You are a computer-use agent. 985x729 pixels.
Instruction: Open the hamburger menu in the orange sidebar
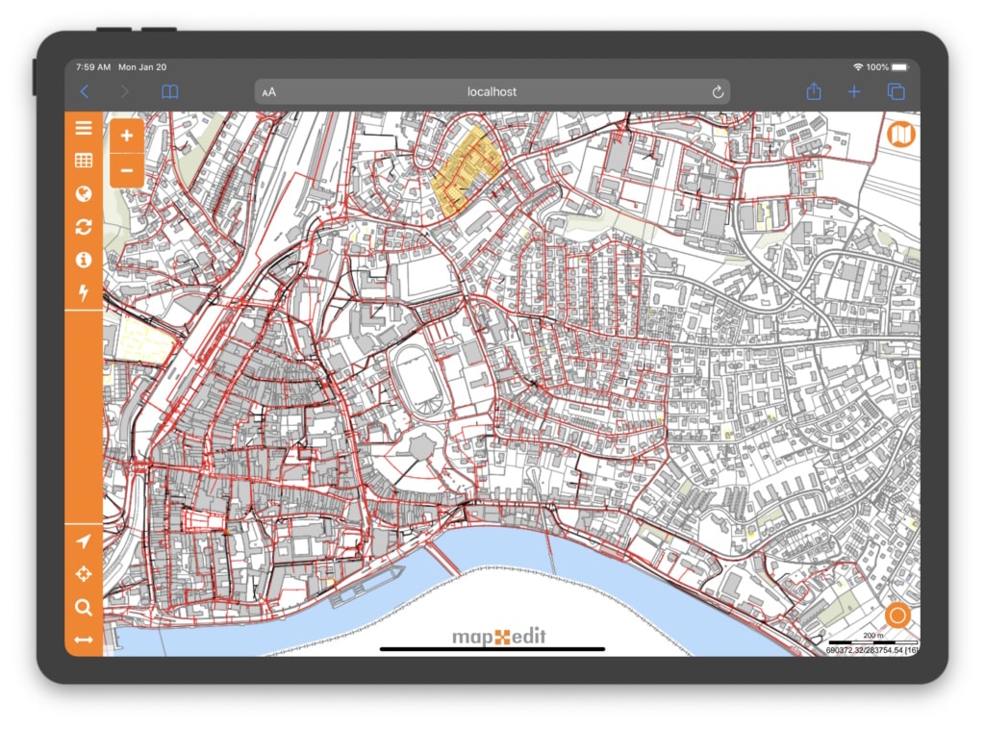coord(84,129)
